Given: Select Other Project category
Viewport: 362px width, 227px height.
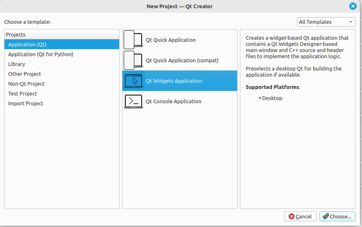Looking at the screenshot, I should click(62, 74).
